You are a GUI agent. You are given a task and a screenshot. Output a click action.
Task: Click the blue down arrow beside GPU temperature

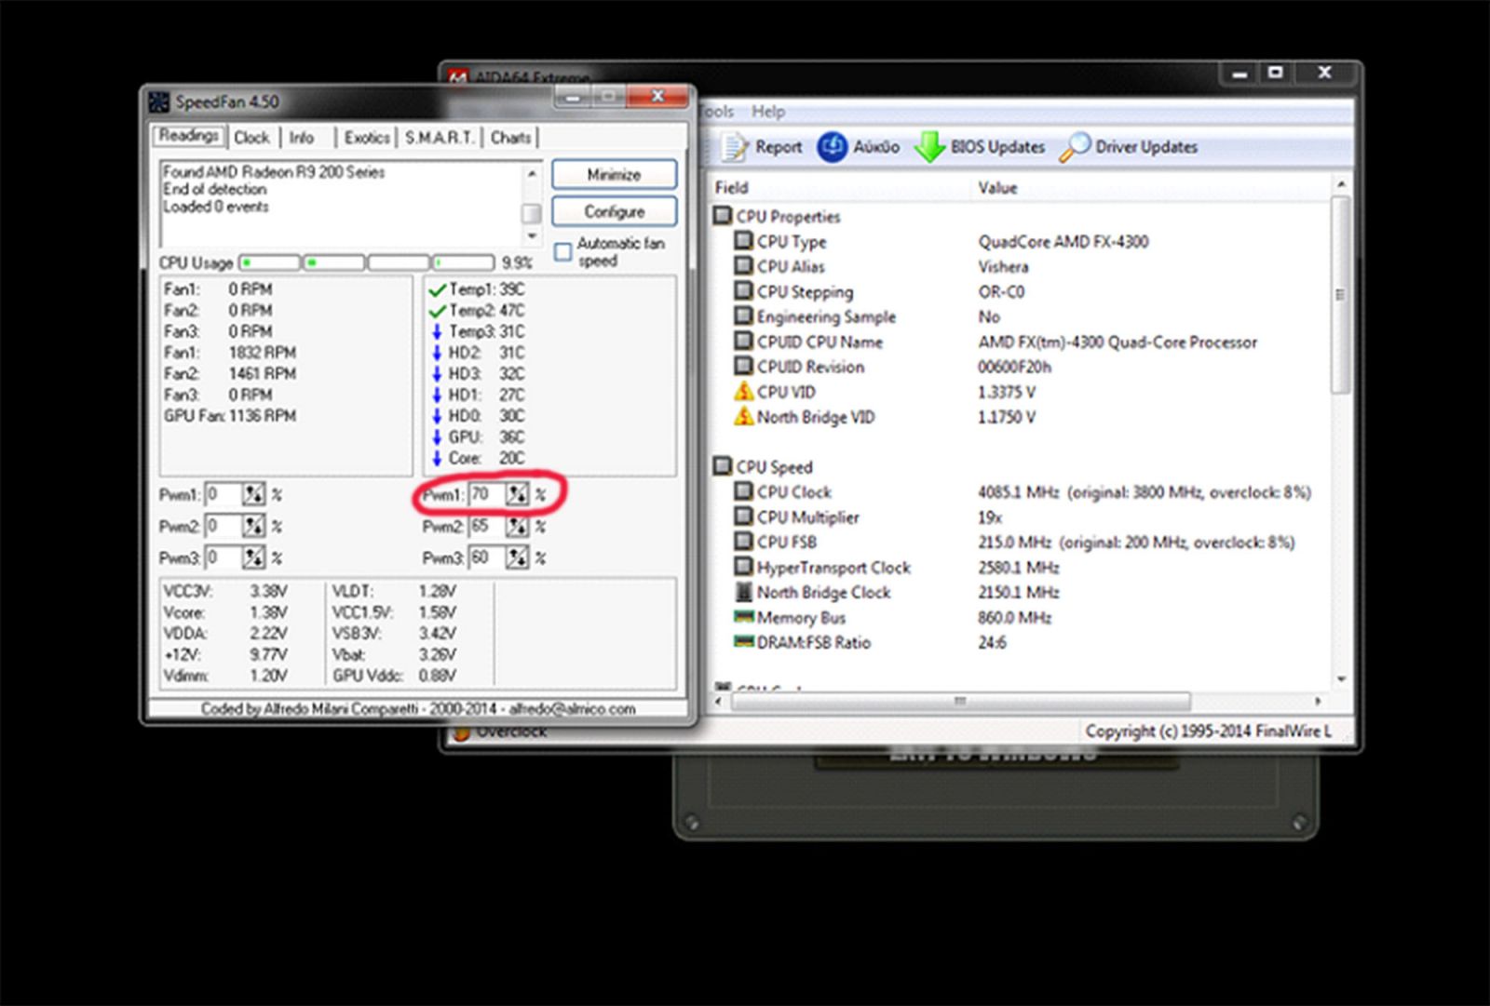pyautogui.click(x=437, y=436)
